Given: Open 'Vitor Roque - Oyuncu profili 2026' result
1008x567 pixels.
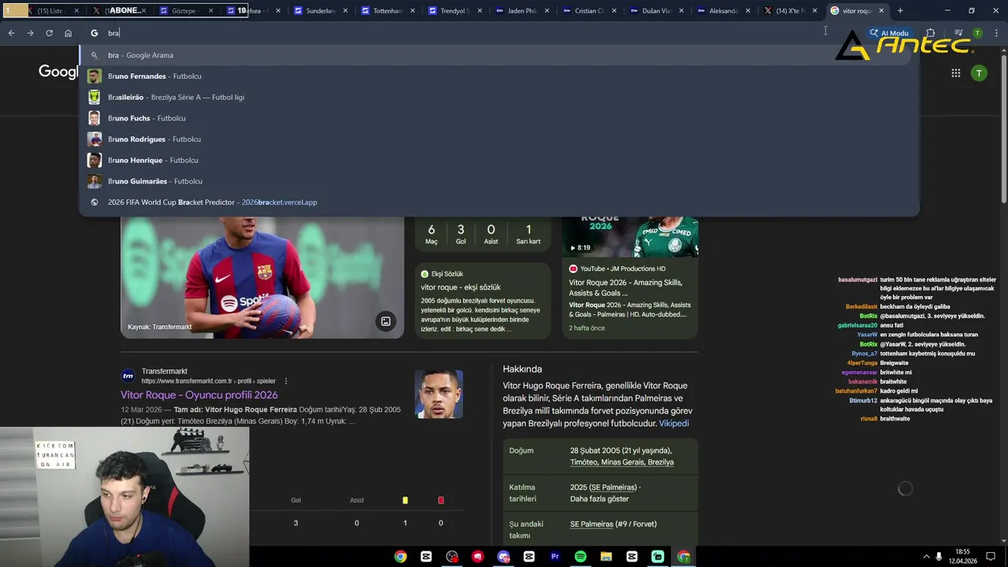Looking at the screenshot, I should [x=199, y=395].
